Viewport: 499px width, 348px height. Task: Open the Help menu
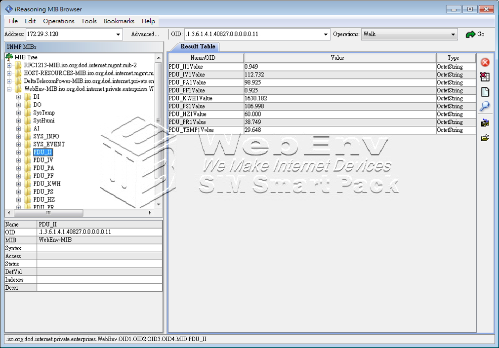coord(148,21)
